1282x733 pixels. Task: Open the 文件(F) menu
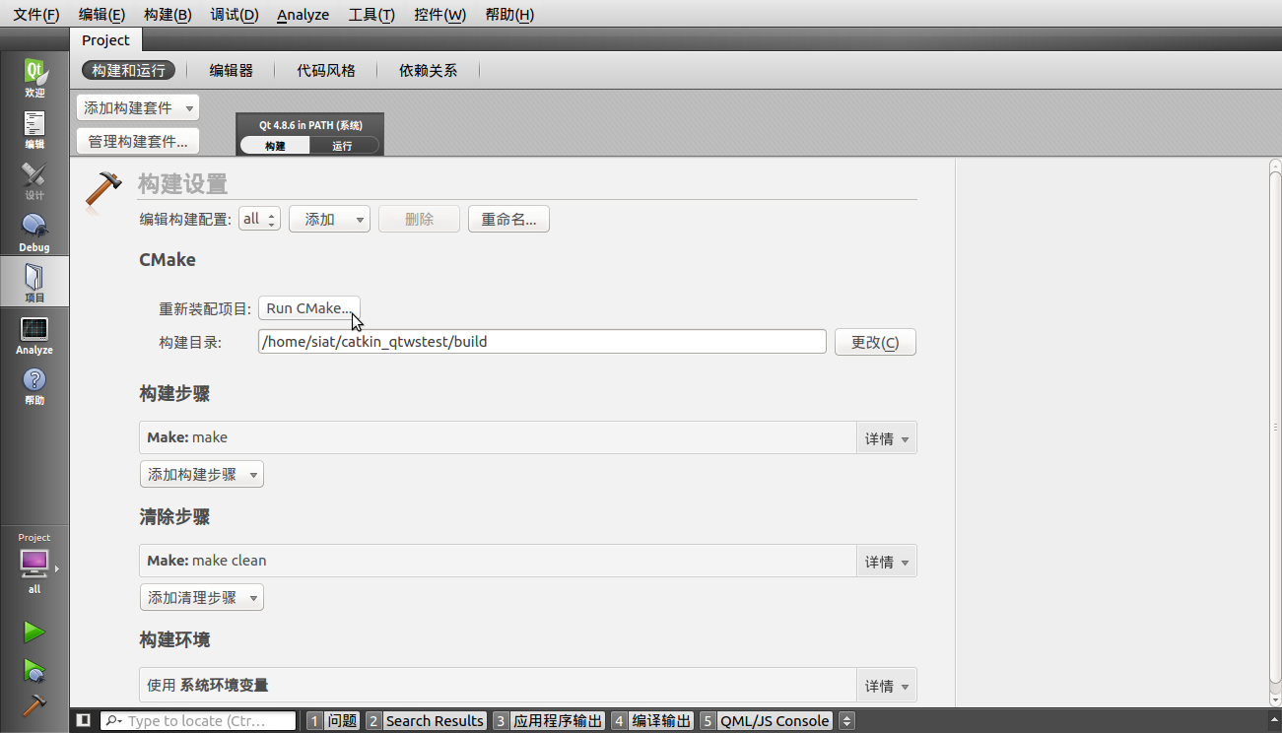click(x=35, y=14)
